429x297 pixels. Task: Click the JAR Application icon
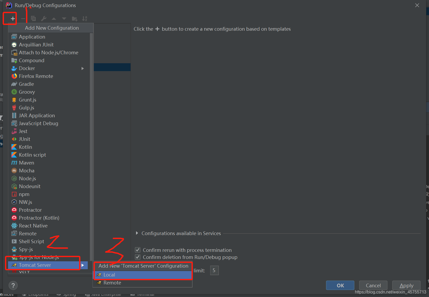click(14, 115)
